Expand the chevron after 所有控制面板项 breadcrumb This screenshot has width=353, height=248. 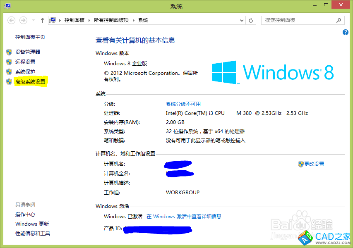tap(134, 20)
